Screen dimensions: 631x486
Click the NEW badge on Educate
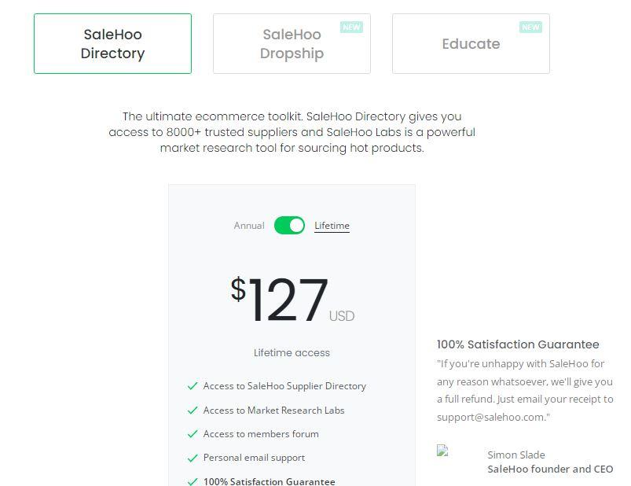(530, 27)
